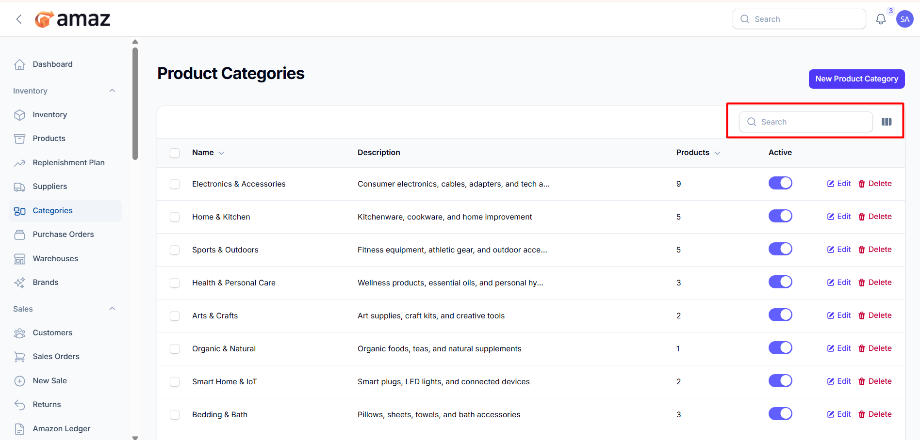
Task: Click the Warehouses icon in sidebar
Action: coord(19,259)
